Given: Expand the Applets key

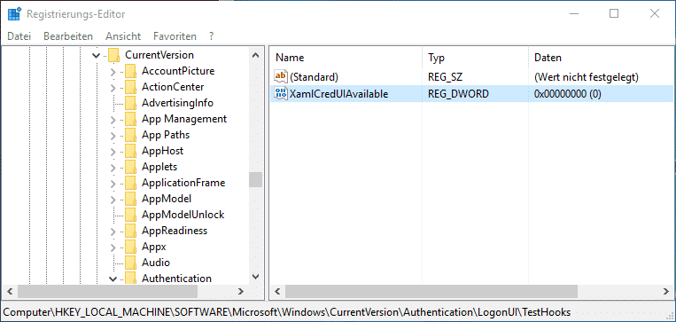Looking at the screenshot, I should (x=113, y=168).
